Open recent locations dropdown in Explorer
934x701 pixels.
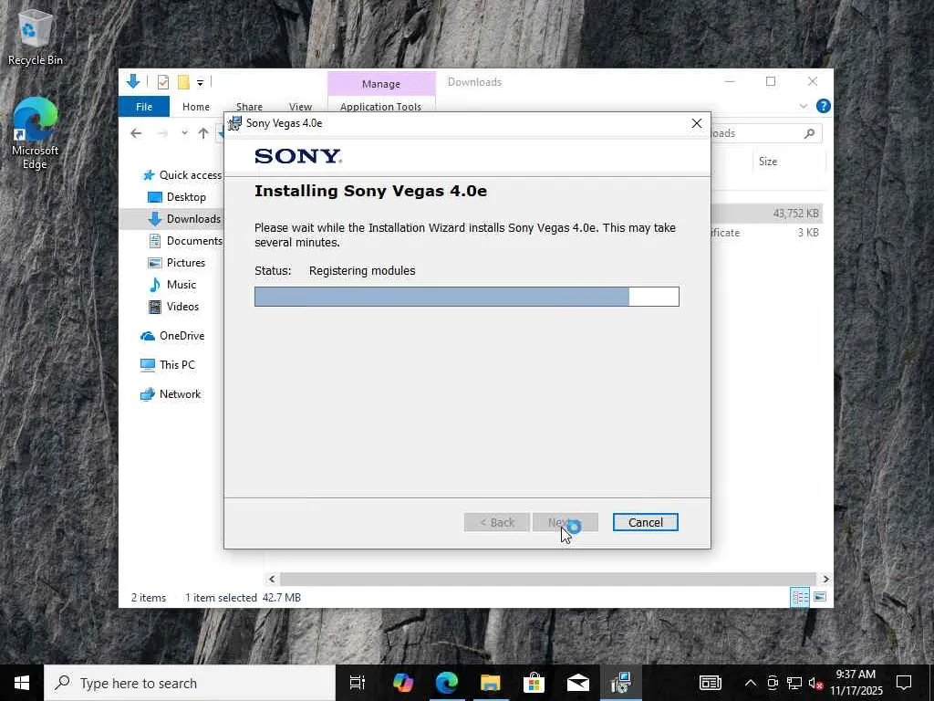(x=184, y=133)
